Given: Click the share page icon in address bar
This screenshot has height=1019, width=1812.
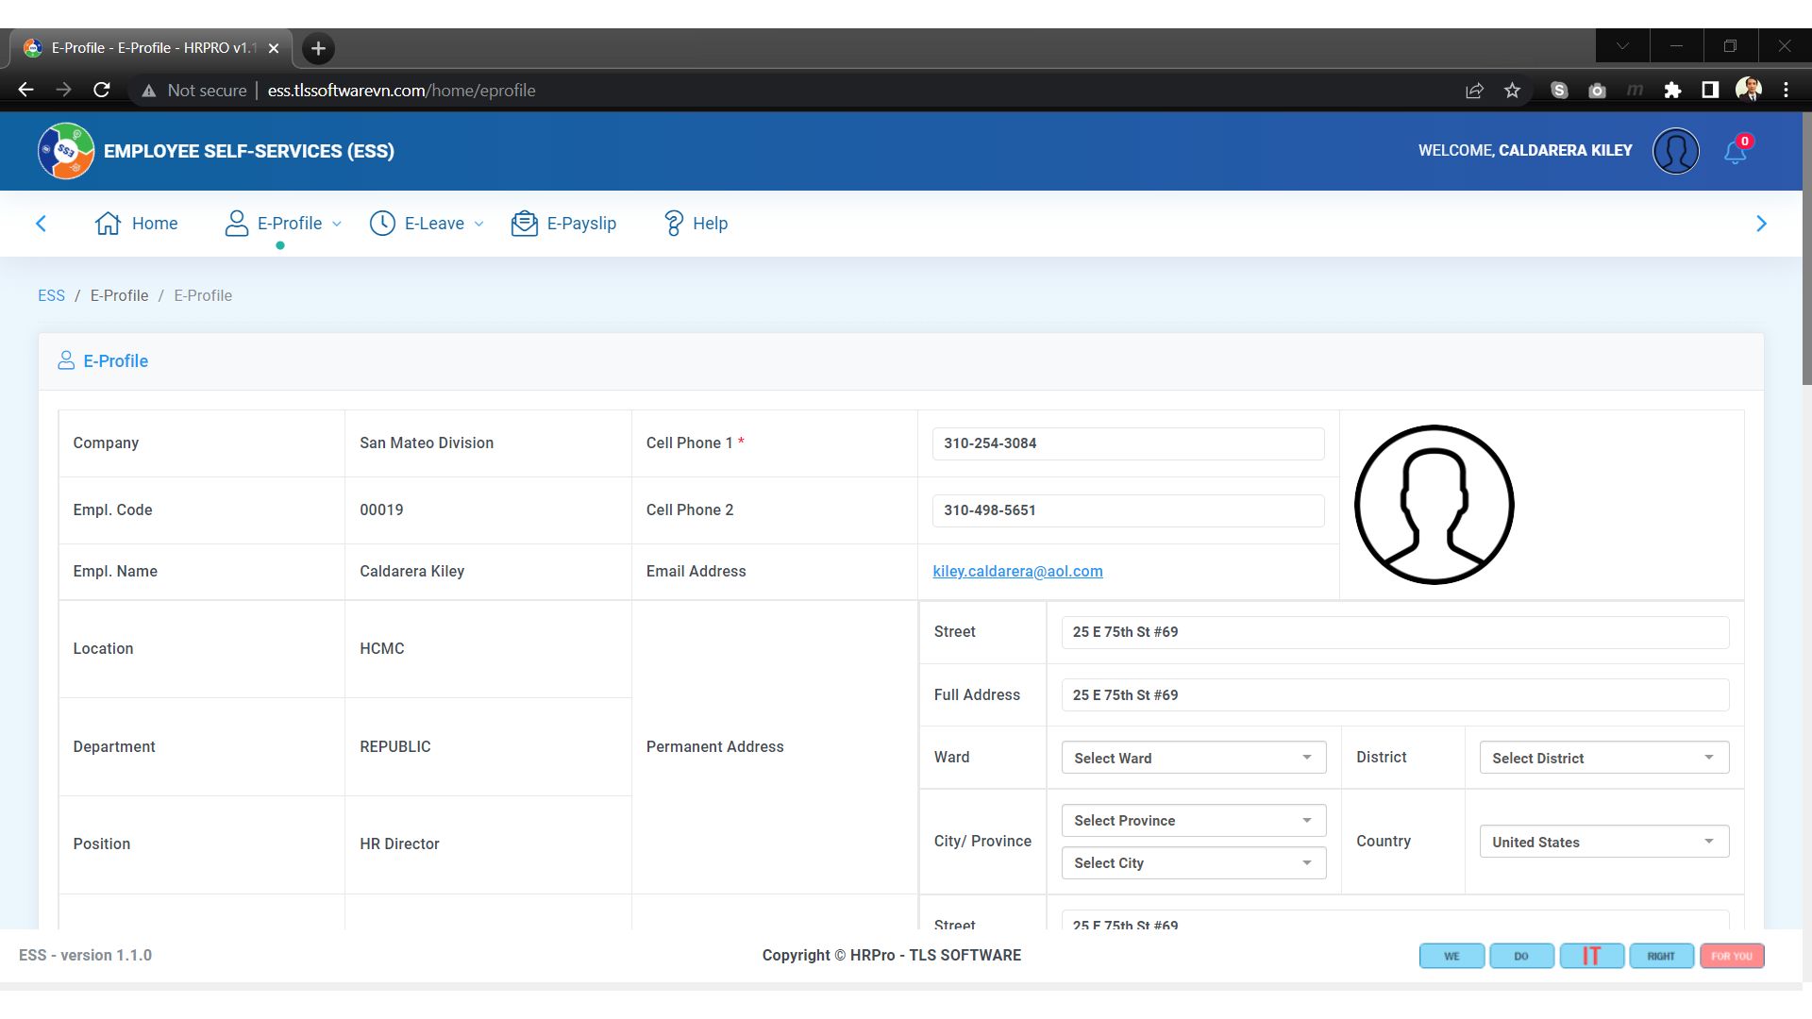Looking at the screenshot, I should (x=1473, y=91).
